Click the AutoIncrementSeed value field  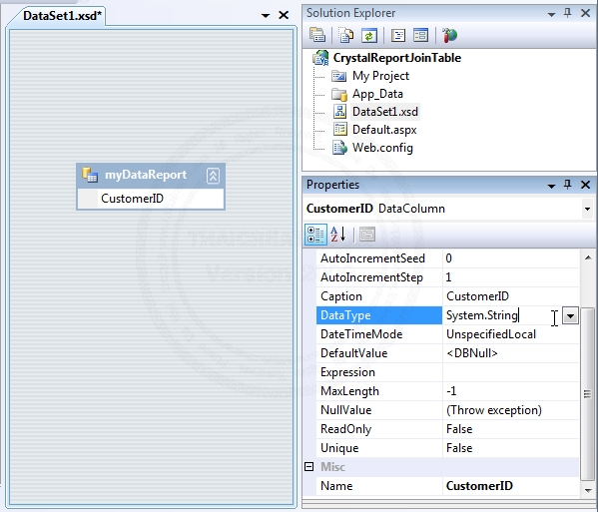point(511,258)
